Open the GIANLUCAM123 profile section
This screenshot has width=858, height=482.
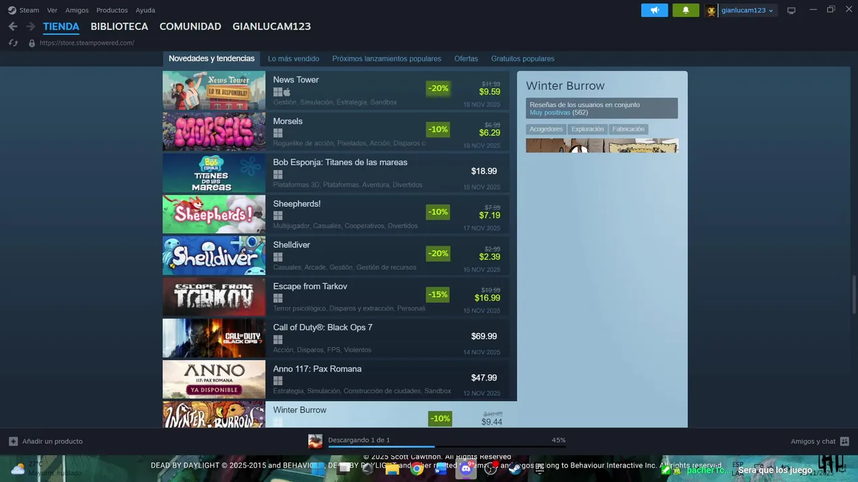[271, 27]
